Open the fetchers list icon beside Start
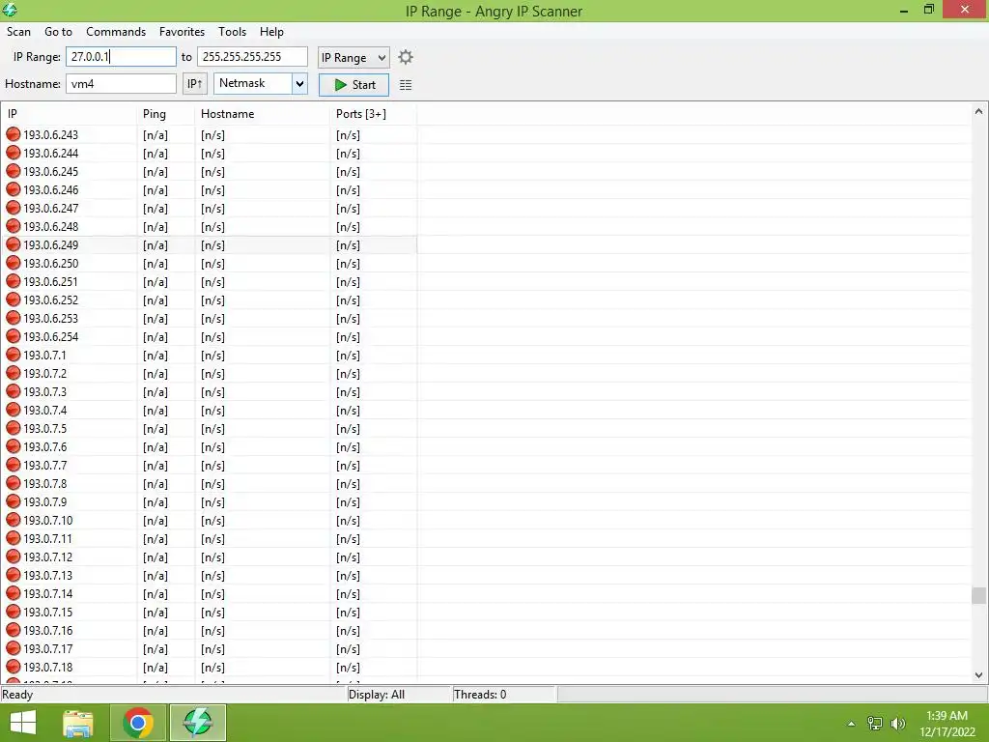This screenshot has height=742, width=989. pos(406,85)
